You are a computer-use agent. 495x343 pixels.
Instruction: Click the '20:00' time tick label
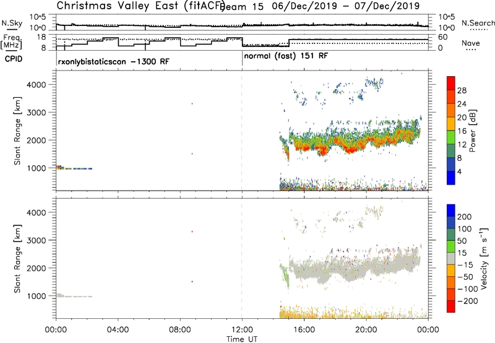click(366, 330)
